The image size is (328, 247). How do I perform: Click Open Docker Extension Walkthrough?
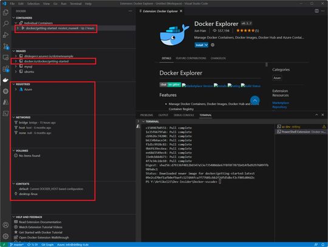coord(44,237)
